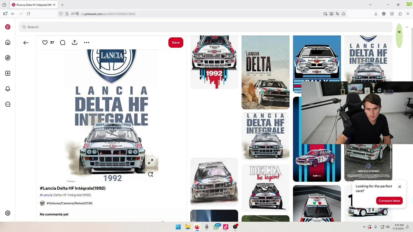Screen dimensions: 413x232
Task: Open File Explorer from the taskbar
Action: click(x=188, y=227)
